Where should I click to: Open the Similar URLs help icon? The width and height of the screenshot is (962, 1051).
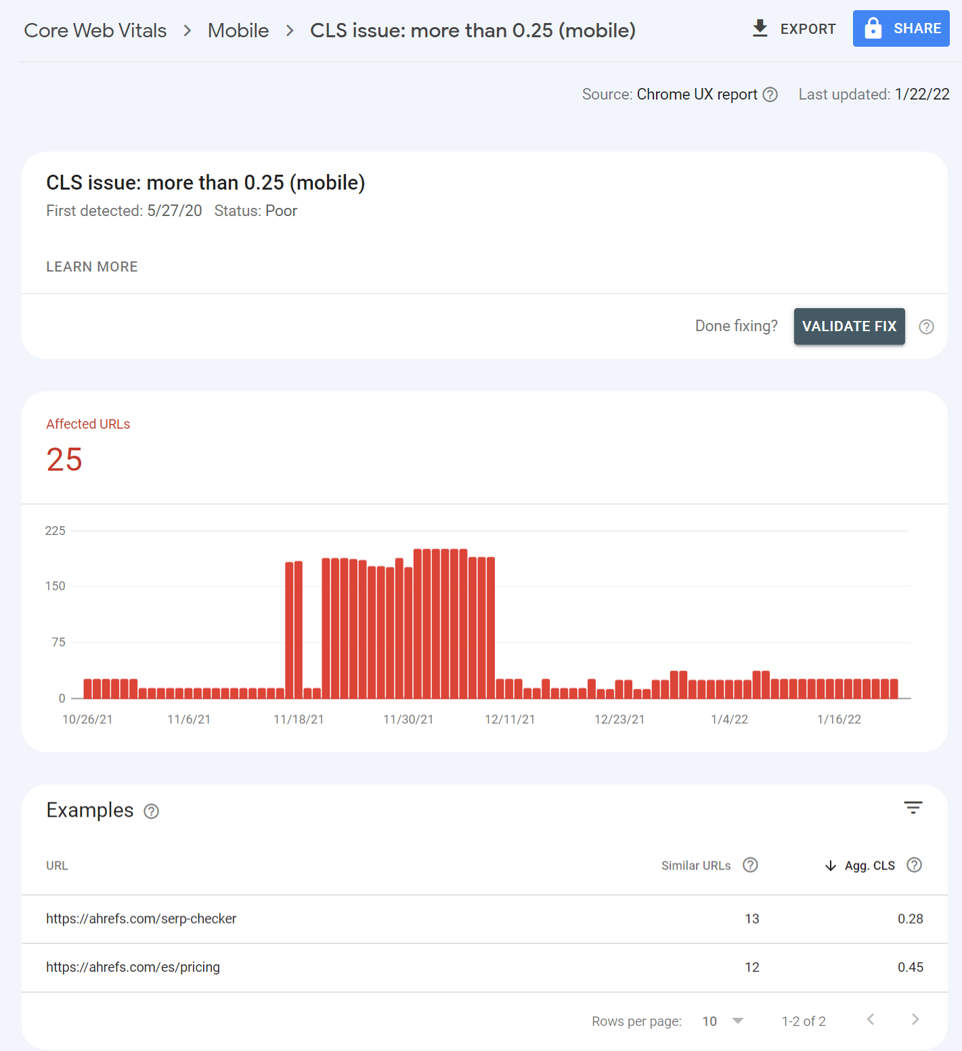(x=751, y=865)
